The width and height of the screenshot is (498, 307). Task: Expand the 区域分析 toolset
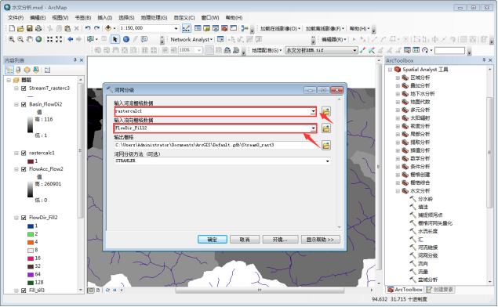click(x=398, y=78)
